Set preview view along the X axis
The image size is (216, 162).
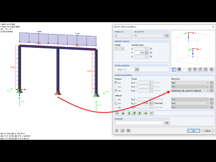[190, 69]
